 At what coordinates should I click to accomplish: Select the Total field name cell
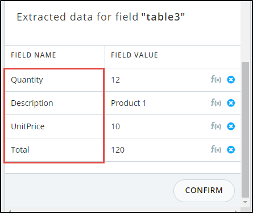click(54, 150)
